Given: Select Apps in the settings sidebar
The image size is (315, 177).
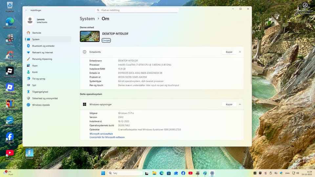Looking at the screenshot, I should point(35,66).
